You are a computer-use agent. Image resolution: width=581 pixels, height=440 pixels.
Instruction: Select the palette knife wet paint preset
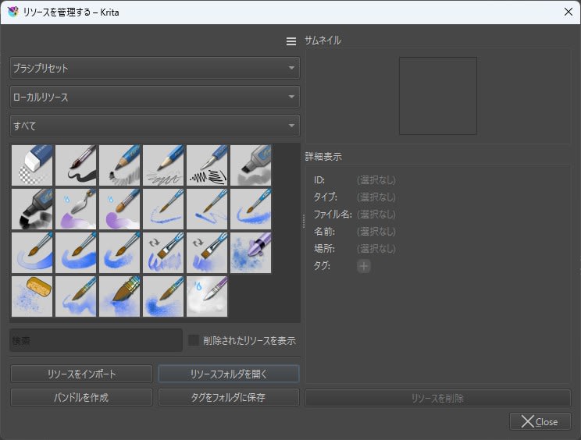pos(76,209)
